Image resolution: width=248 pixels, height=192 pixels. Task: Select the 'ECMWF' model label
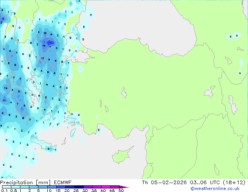pyautogui.click(x=63, y=183)
